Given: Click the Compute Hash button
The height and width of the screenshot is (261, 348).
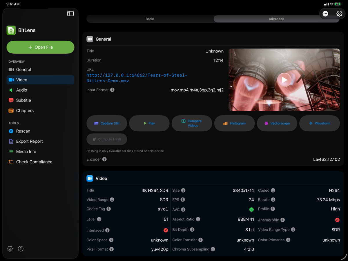Looking at the screenshot, I should [107, 139].
